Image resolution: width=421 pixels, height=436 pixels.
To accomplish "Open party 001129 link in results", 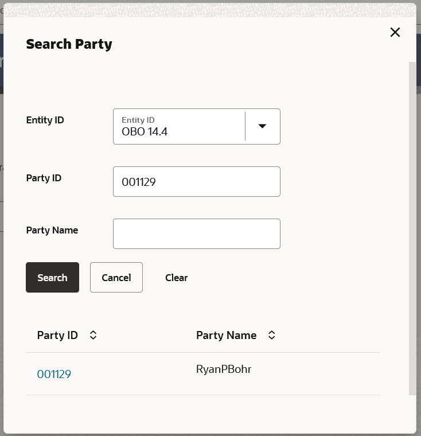I will [x=54, y=374].
